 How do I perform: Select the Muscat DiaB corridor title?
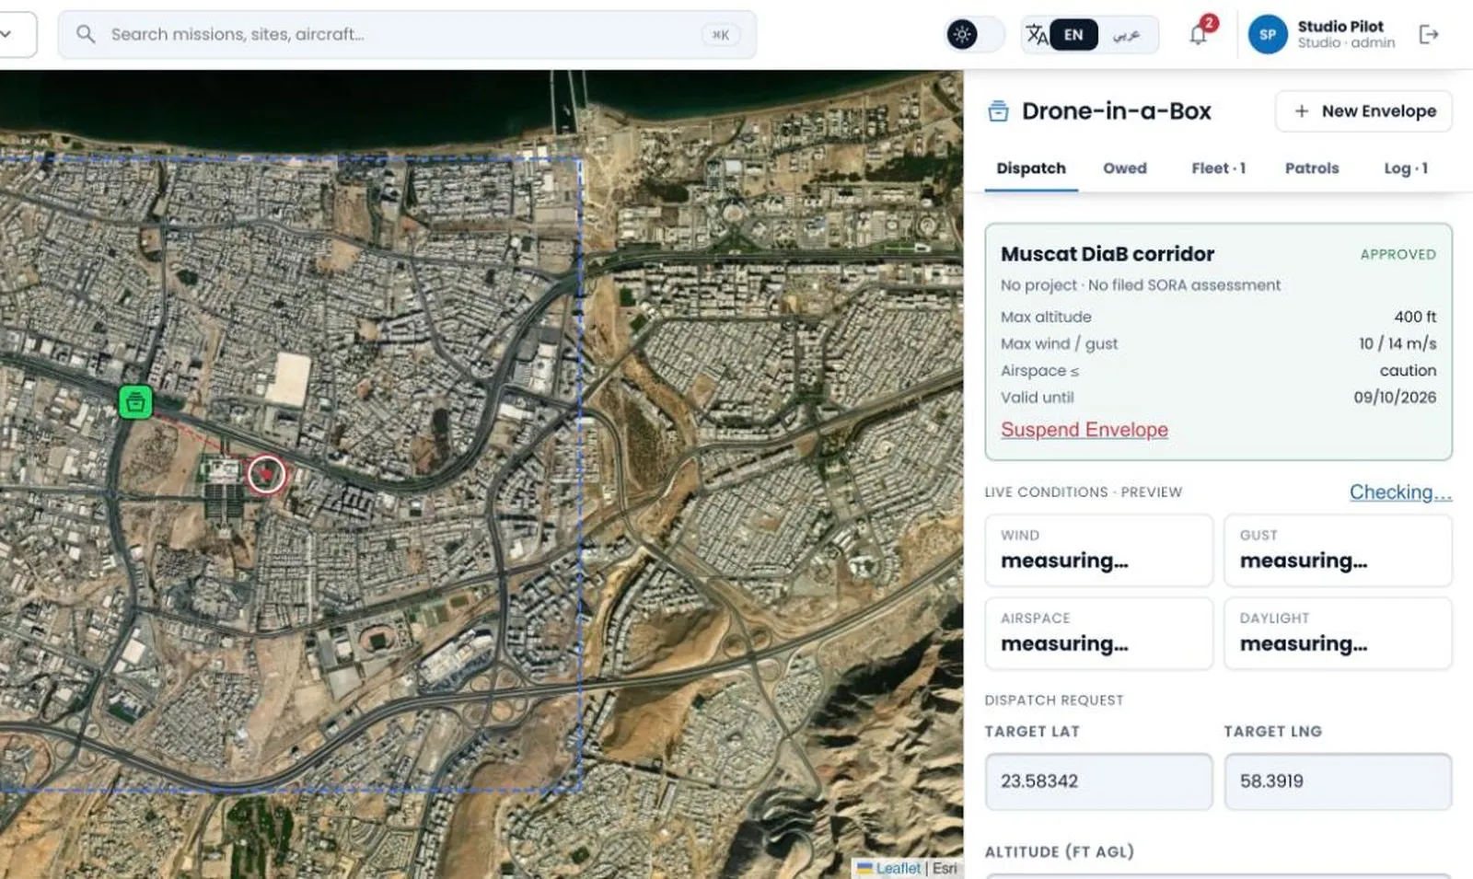(1108, 254)
